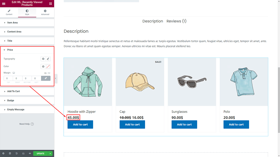Viewport: 280px width, 157px height.
Task: Expand the Add To Cart section
Action: click(x=14, y=91)
